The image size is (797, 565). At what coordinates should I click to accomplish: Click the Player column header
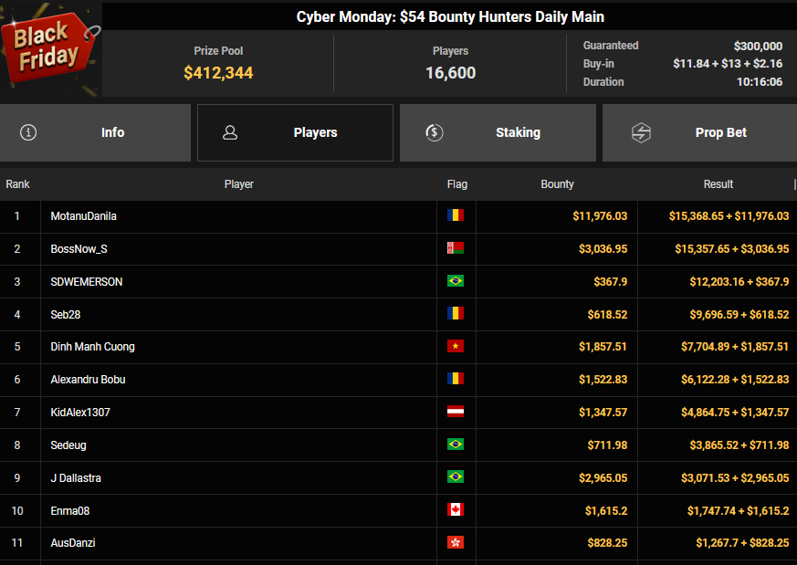(238, 184)
